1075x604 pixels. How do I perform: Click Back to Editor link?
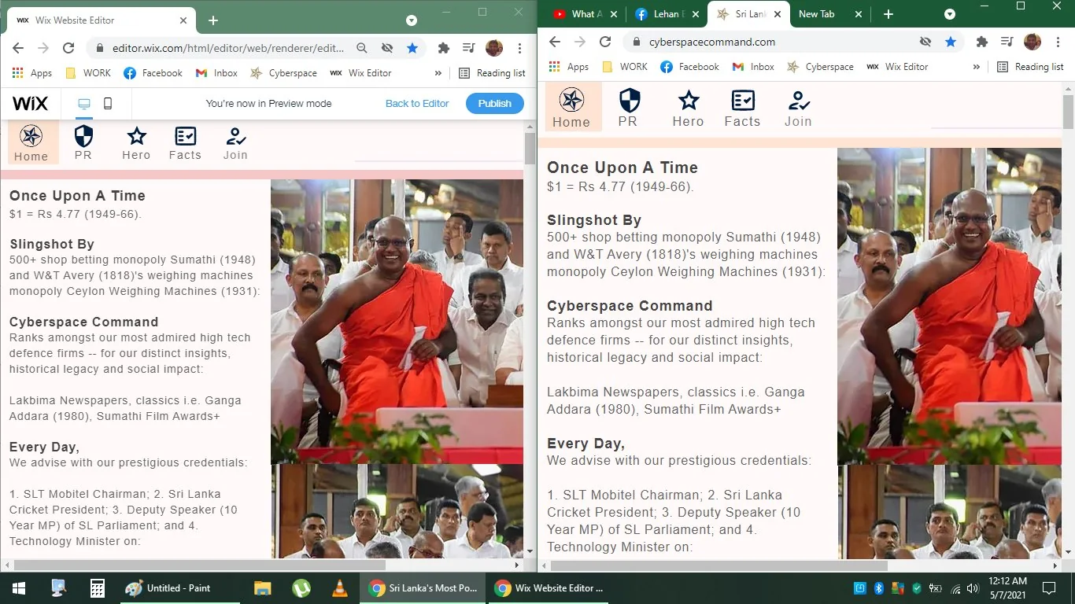point(417,103)
